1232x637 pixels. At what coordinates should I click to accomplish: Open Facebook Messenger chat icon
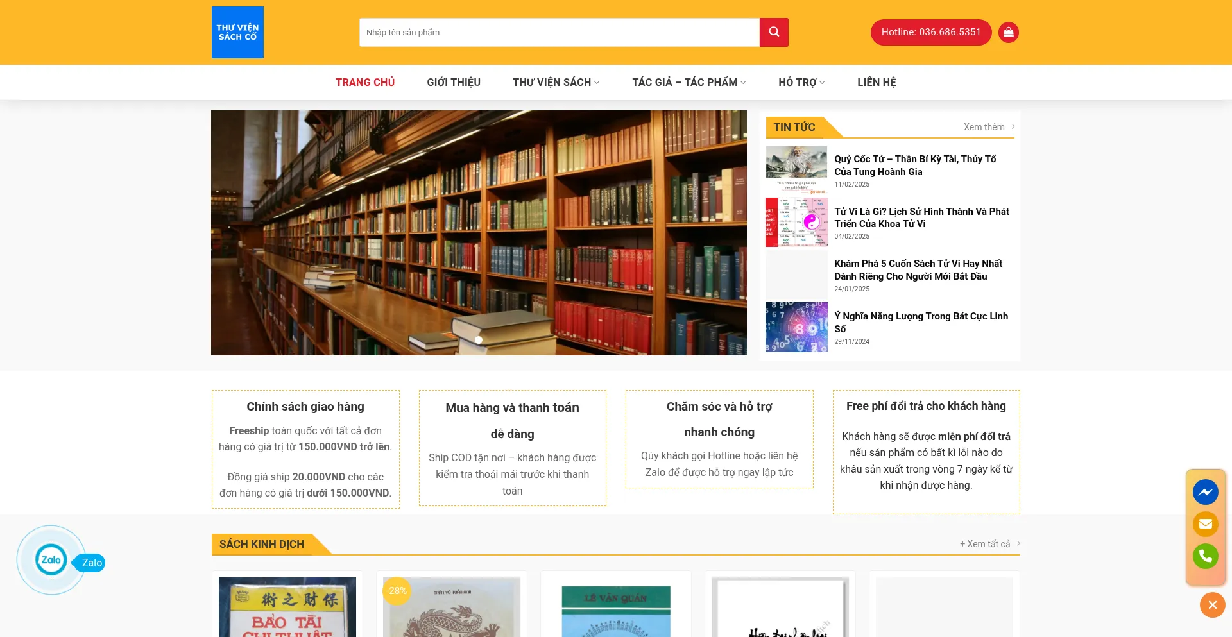pos(1206,492)
